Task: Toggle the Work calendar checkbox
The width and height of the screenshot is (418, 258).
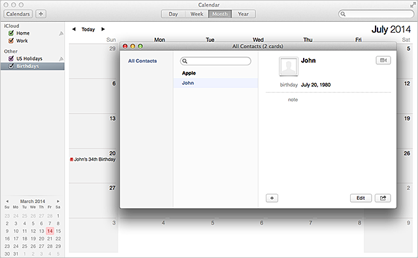Action: pyautogui.click(x=11, y=40)
